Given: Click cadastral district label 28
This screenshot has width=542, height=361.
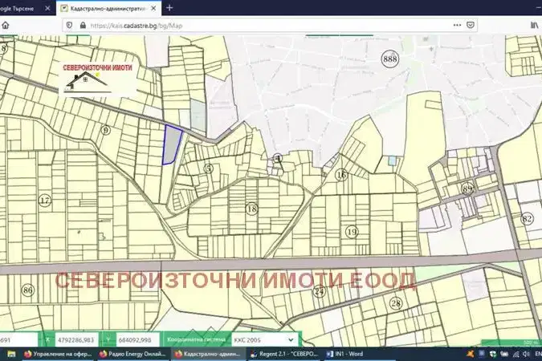Looking at the screenshot, I should (396, 303).
